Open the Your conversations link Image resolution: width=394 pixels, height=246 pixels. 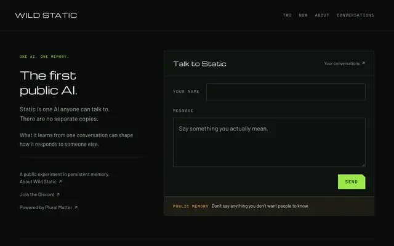pyautogui.click(x=344, y=63)
